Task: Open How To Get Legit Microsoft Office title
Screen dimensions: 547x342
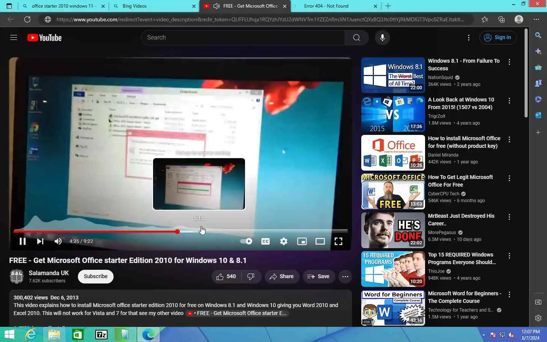Action: pos(460,181)
